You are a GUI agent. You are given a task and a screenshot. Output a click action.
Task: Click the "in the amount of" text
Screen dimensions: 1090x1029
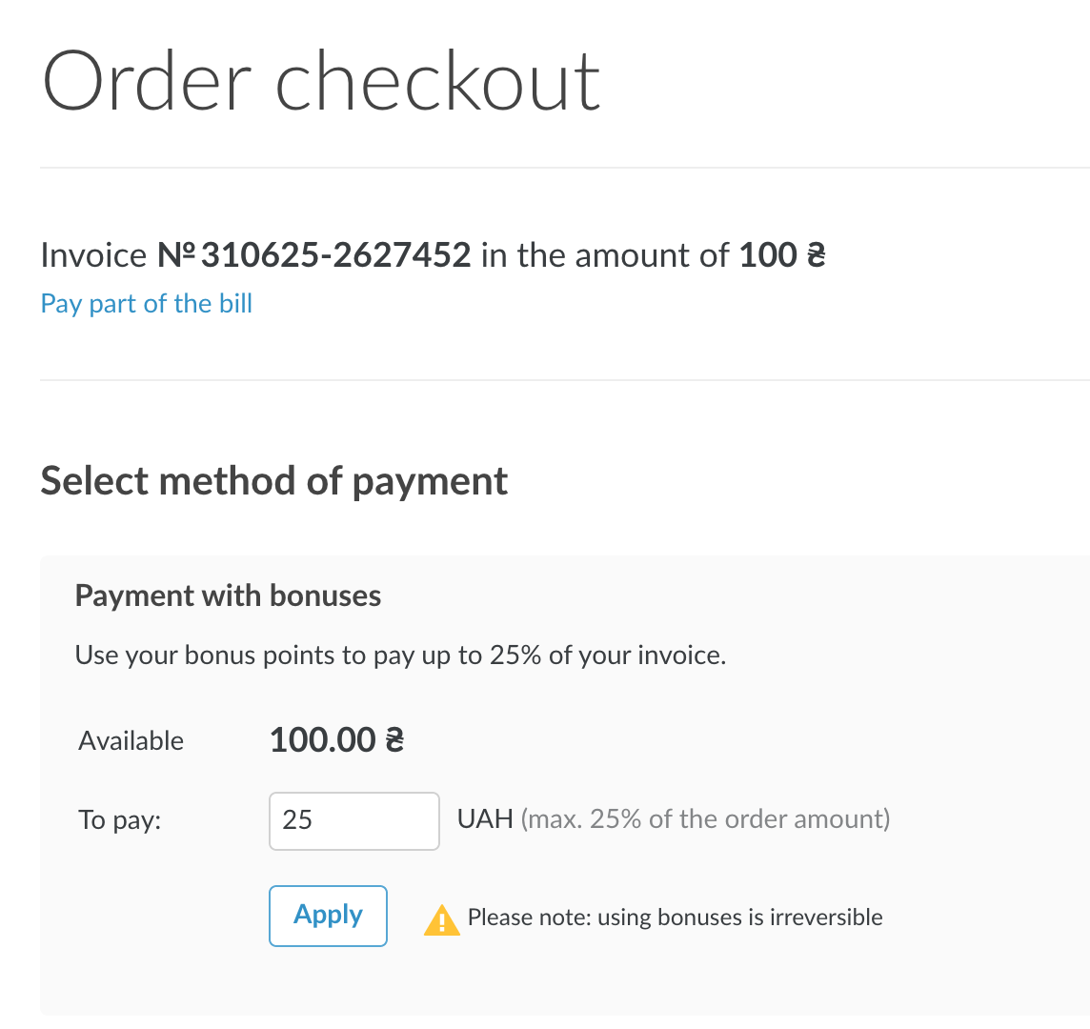click(x=605, y=255)
